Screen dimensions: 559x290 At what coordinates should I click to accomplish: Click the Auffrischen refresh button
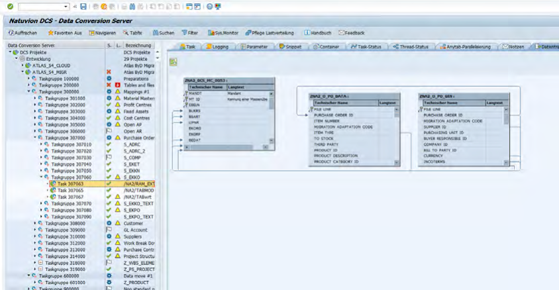tap(23, 32)
